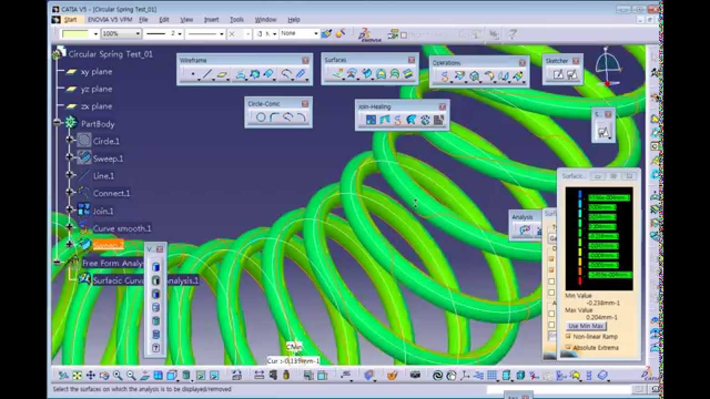Viewport: 710px width, 399px height.
Task: Expand the PartBody tree node
Action: coord(58,123)
